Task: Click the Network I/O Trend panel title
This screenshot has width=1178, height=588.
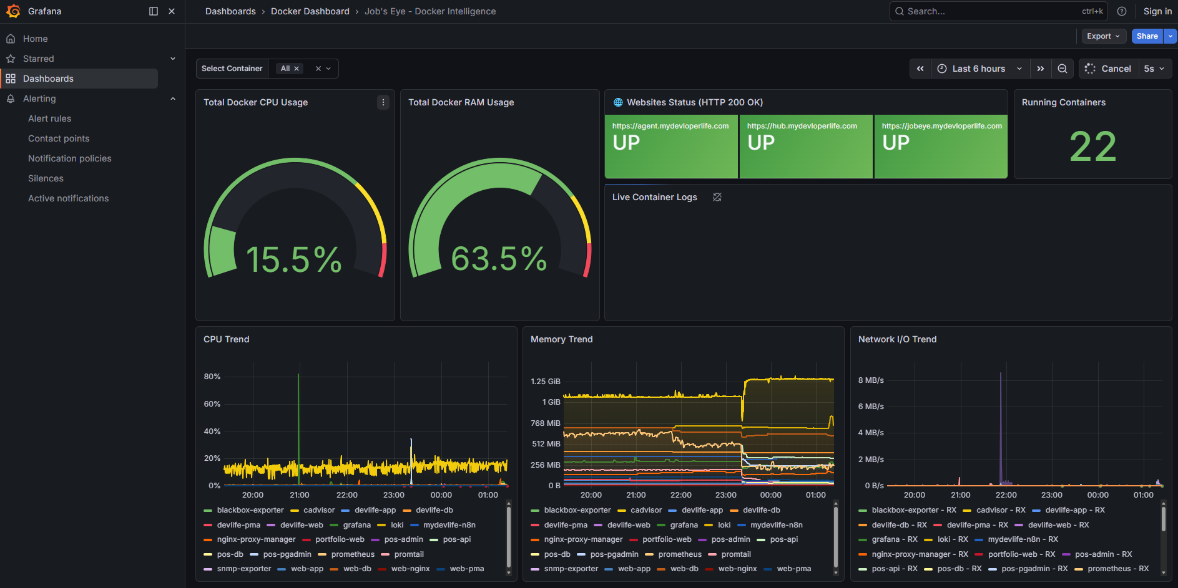Action: (x=897, y=339)
